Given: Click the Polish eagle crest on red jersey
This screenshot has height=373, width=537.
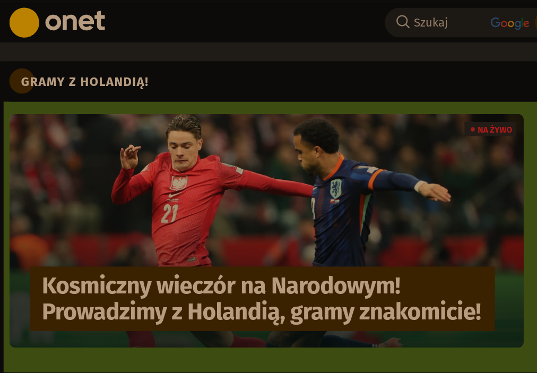Looking at the screenshot, I should (179, 183).
